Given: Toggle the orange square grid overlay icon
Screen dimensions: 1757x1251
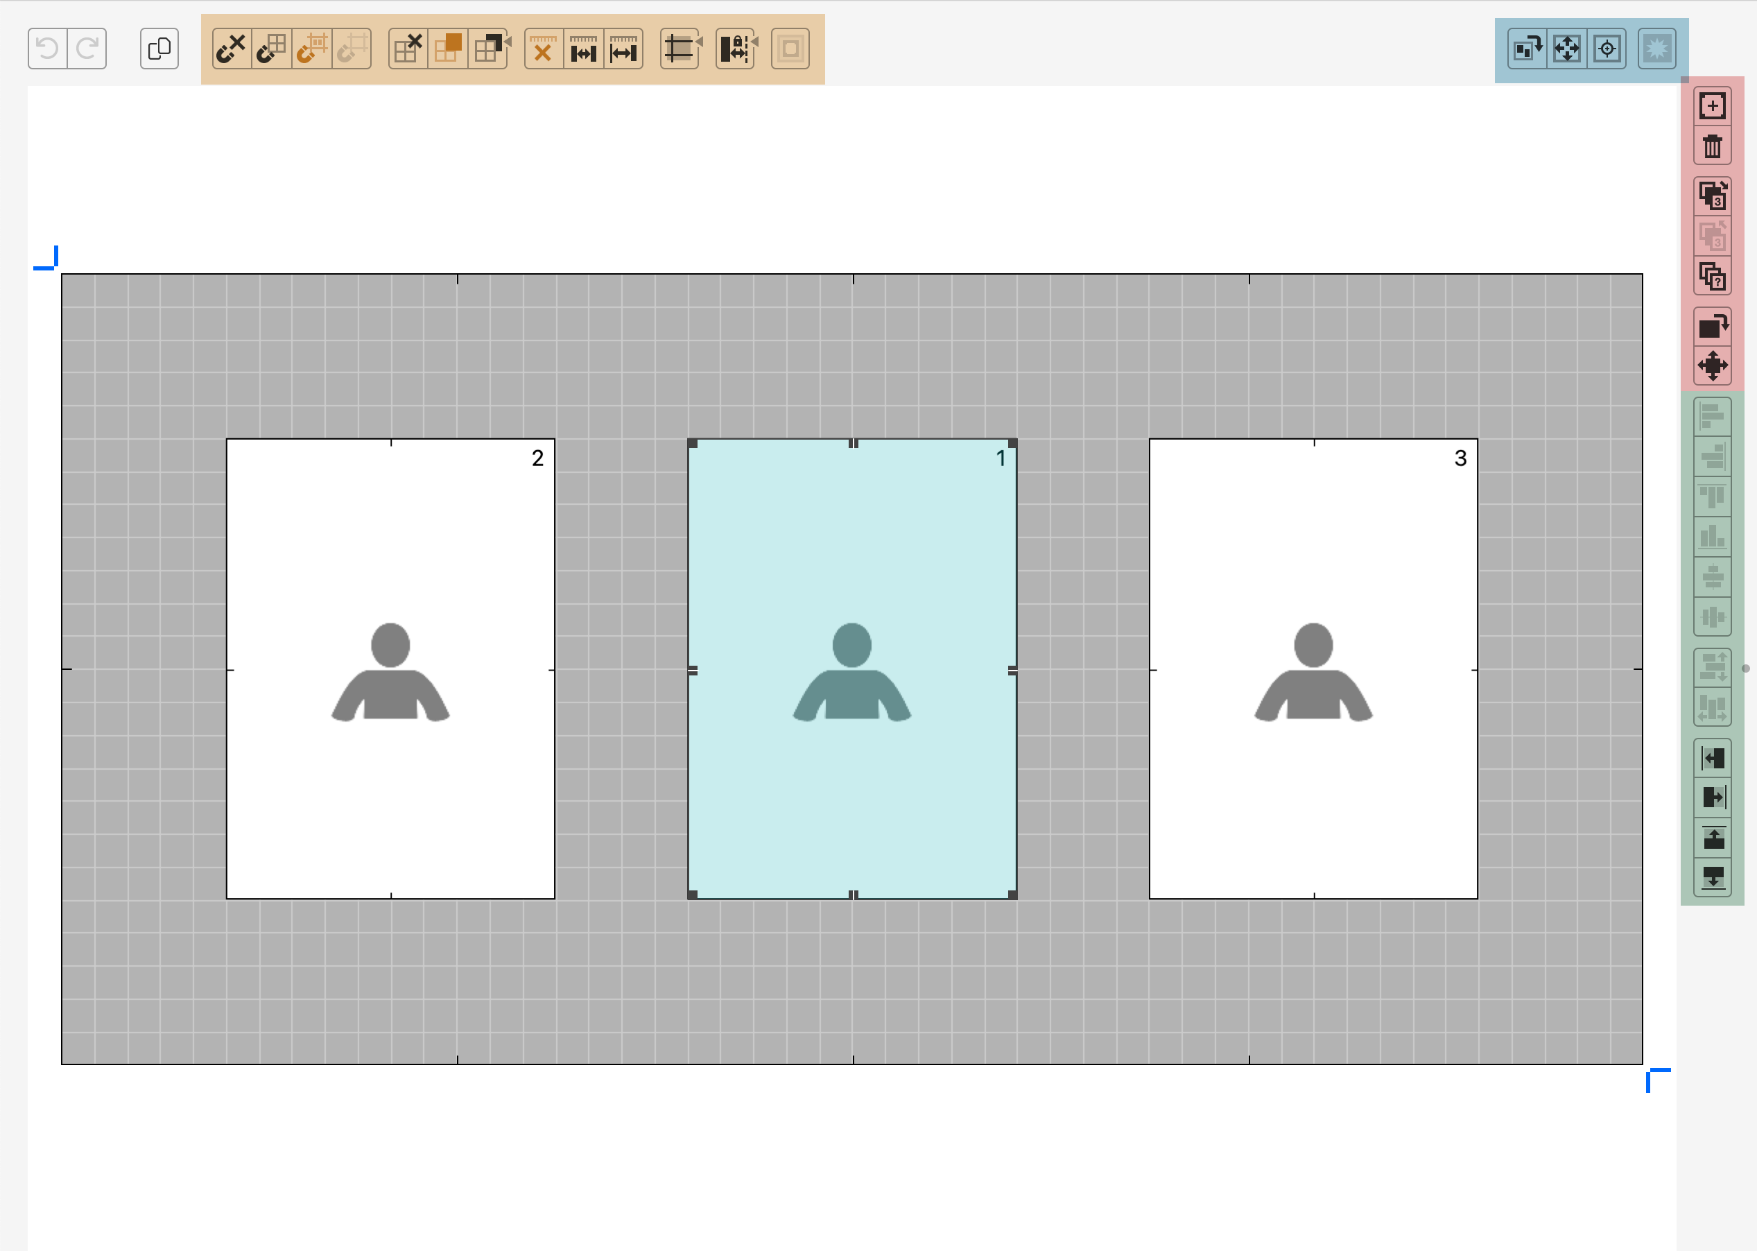Looking at the screenshot, I should click(x=447, y=49).
